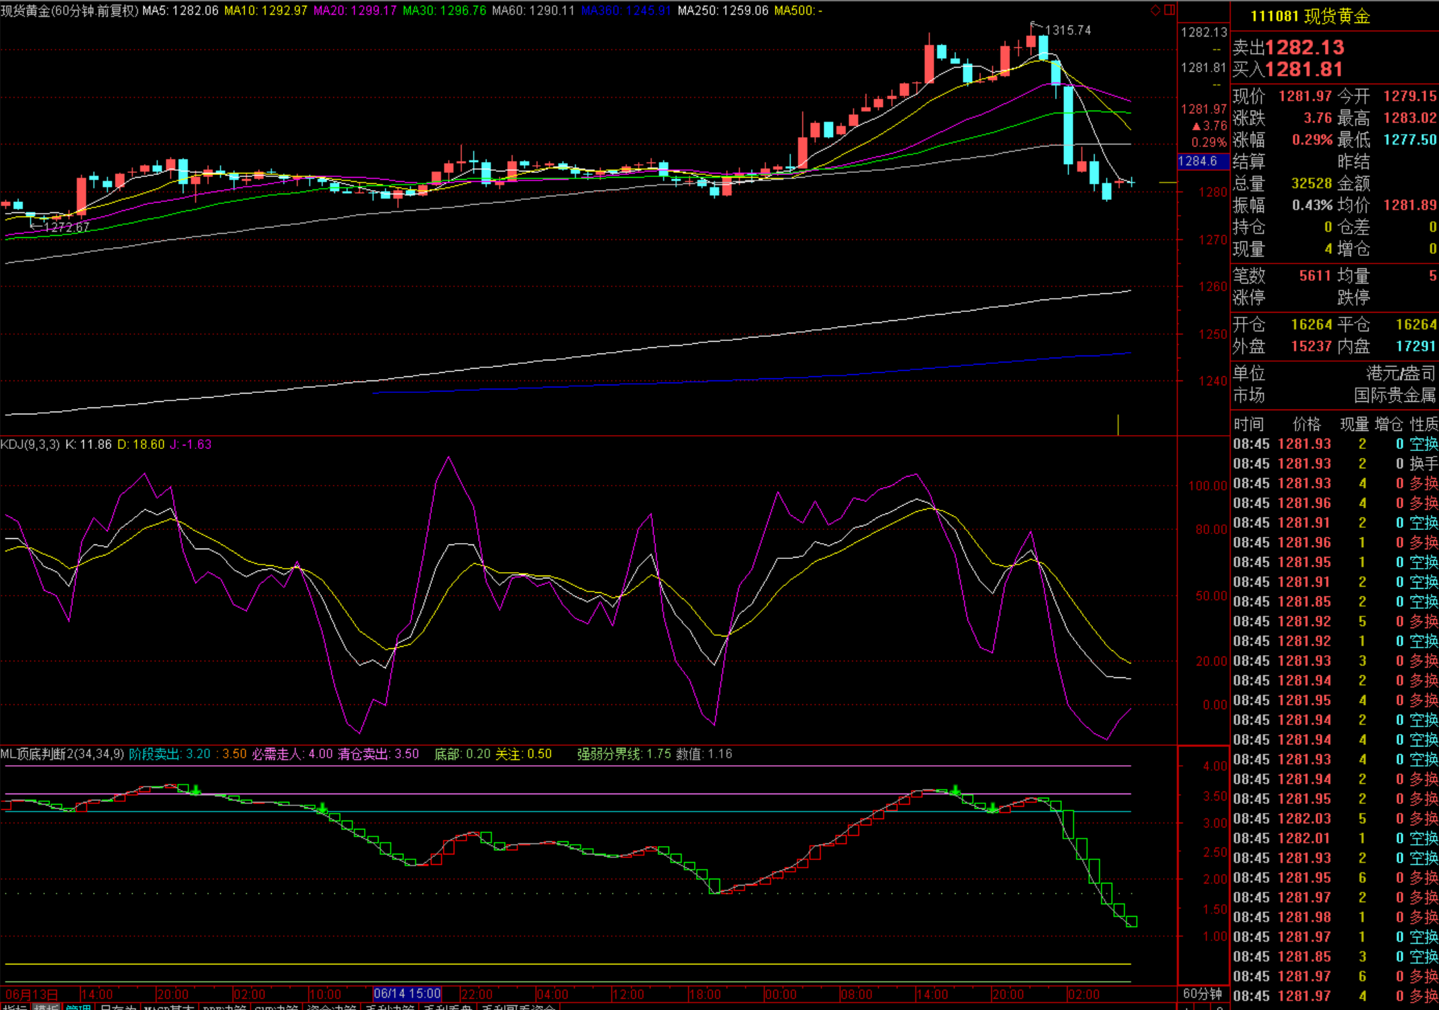The image size is (1439, 1010).
Task: Click the 强弱分界线: 1.75 label
Action: click(x=623, y=753)
